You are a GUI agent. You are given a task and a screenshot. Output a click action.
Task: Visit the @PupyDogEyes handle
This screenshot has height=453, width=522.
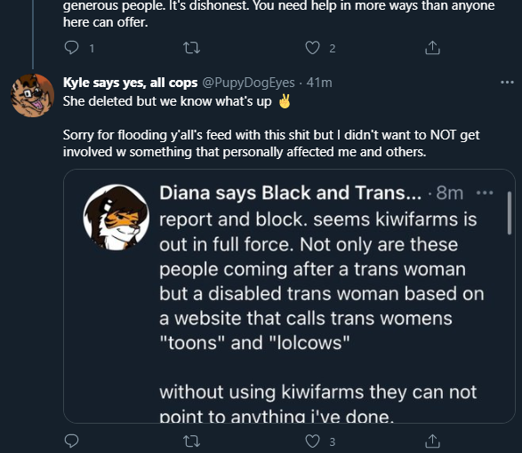248,83
